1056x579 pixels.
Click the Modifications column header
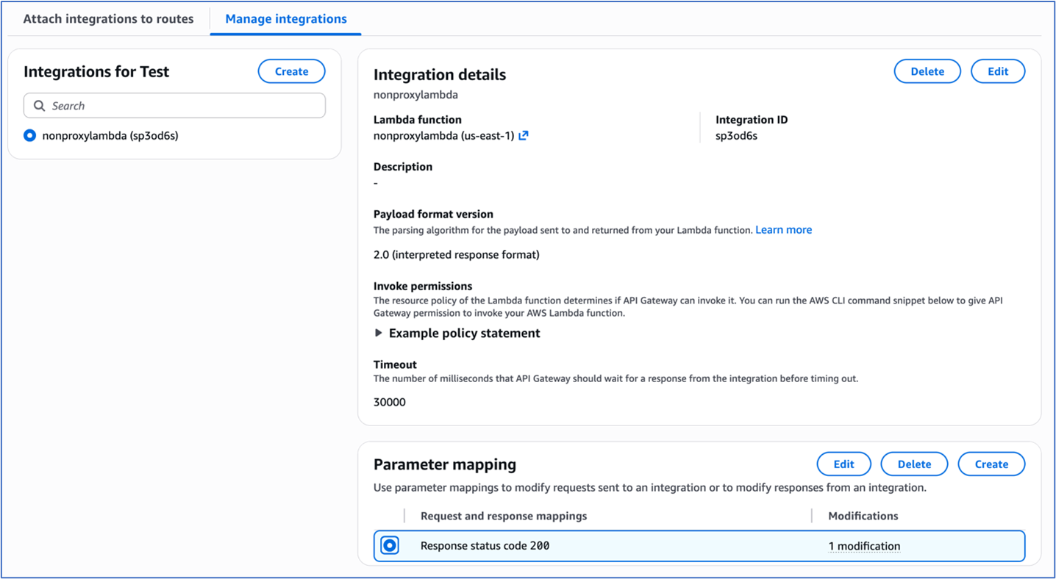[863, 516]
